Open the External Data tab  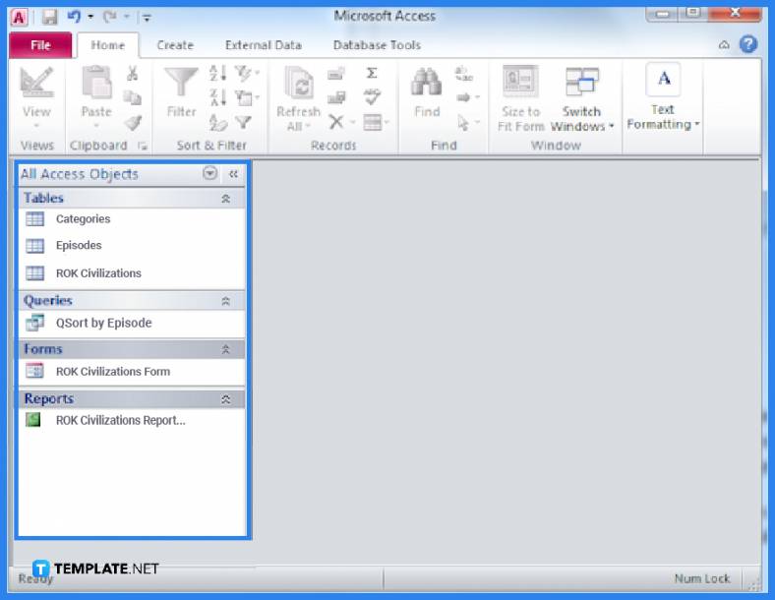tap(263, 45)
